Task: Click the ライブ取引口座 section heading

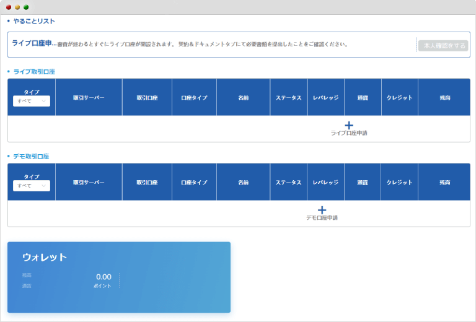Action: coord(34,72)
